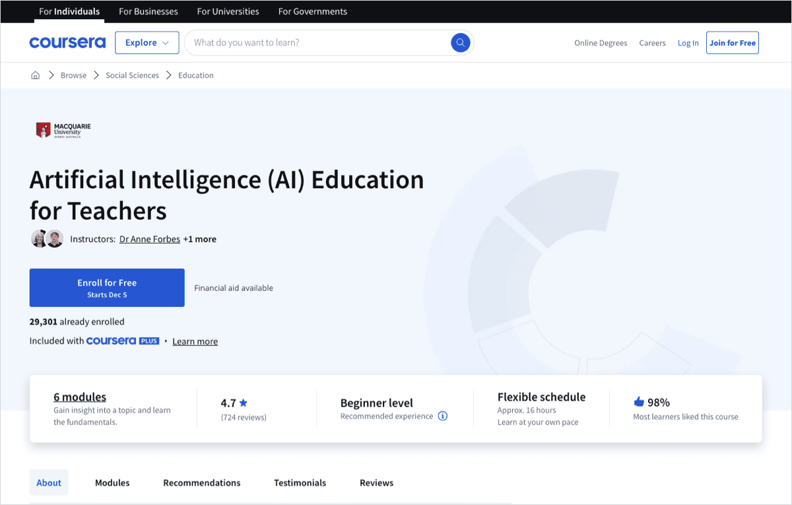The height and width of the screenshot is (505, 792).
Task: Select the For Individuals tab
Action: [x=69, y=11]
